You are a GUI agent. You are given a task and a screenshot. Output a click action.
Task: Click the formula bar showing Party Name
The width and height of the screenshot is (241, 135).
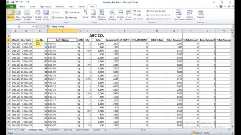click(x=140, y=27)
